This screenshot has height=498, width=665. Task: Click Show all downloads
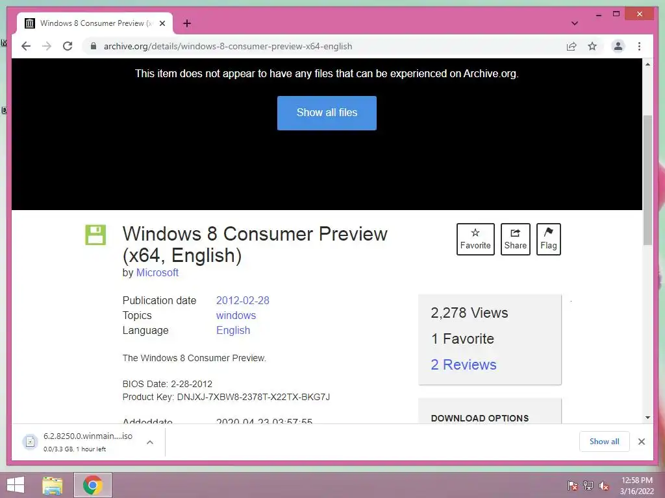coord(605,442)
